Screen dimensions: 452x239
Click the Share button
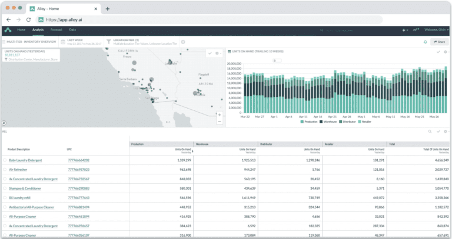tap(439, 42)
